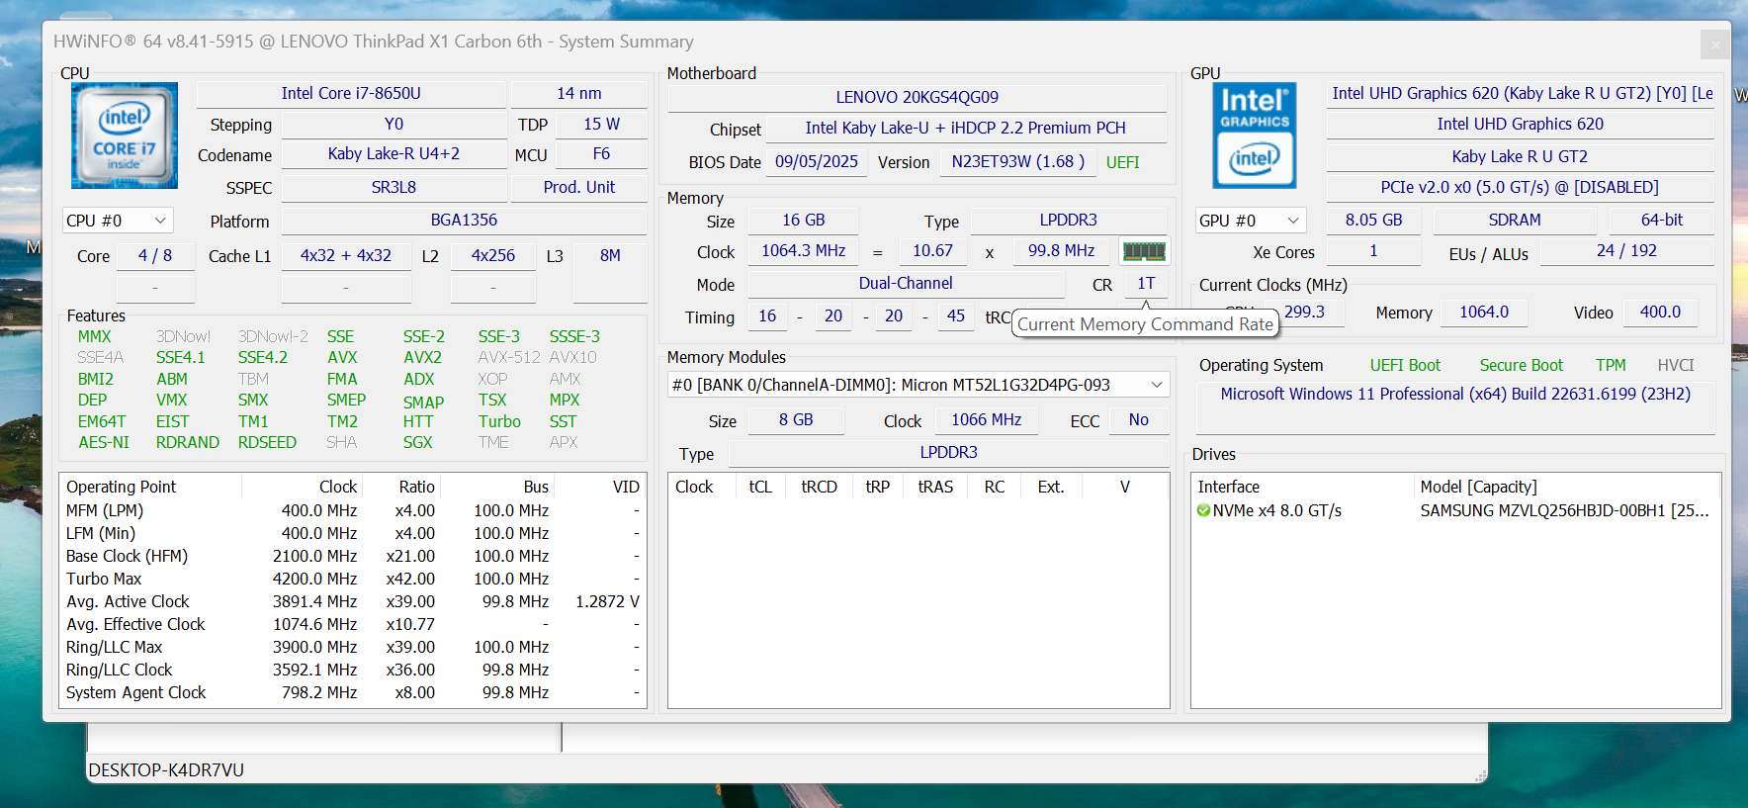Click the SGX feature flag

pos(417,443)
